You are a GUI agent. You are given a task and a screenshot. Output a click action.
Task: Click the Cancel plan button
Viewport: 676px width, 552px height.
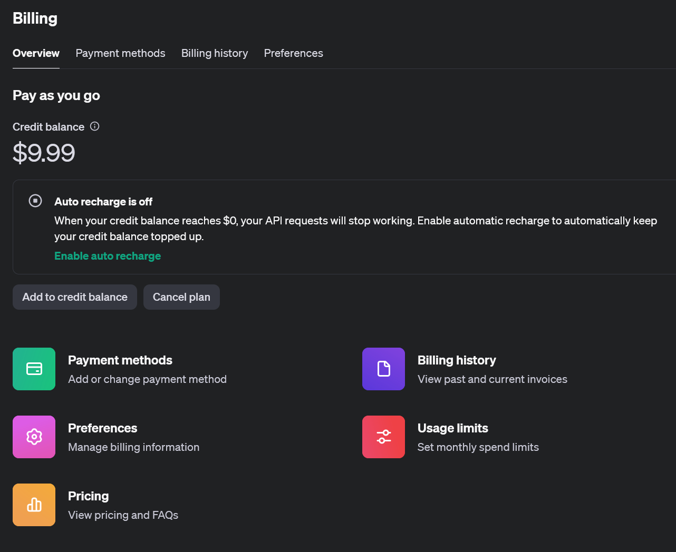coord(181,297)
